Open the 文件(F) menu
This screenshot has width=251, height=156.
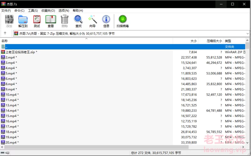point(6,11)
